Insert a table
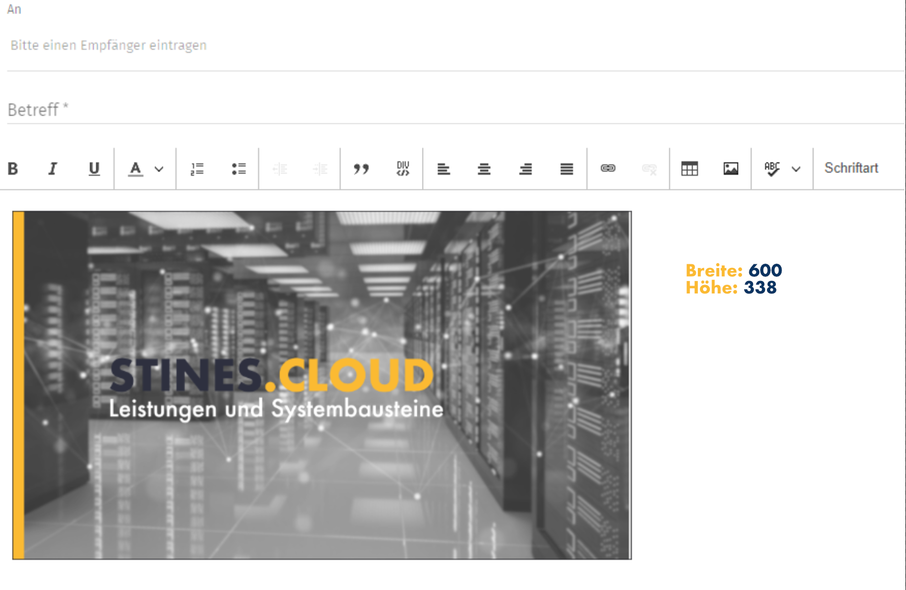The width and height of the screenshot is (906, 590). pos(690,169)
